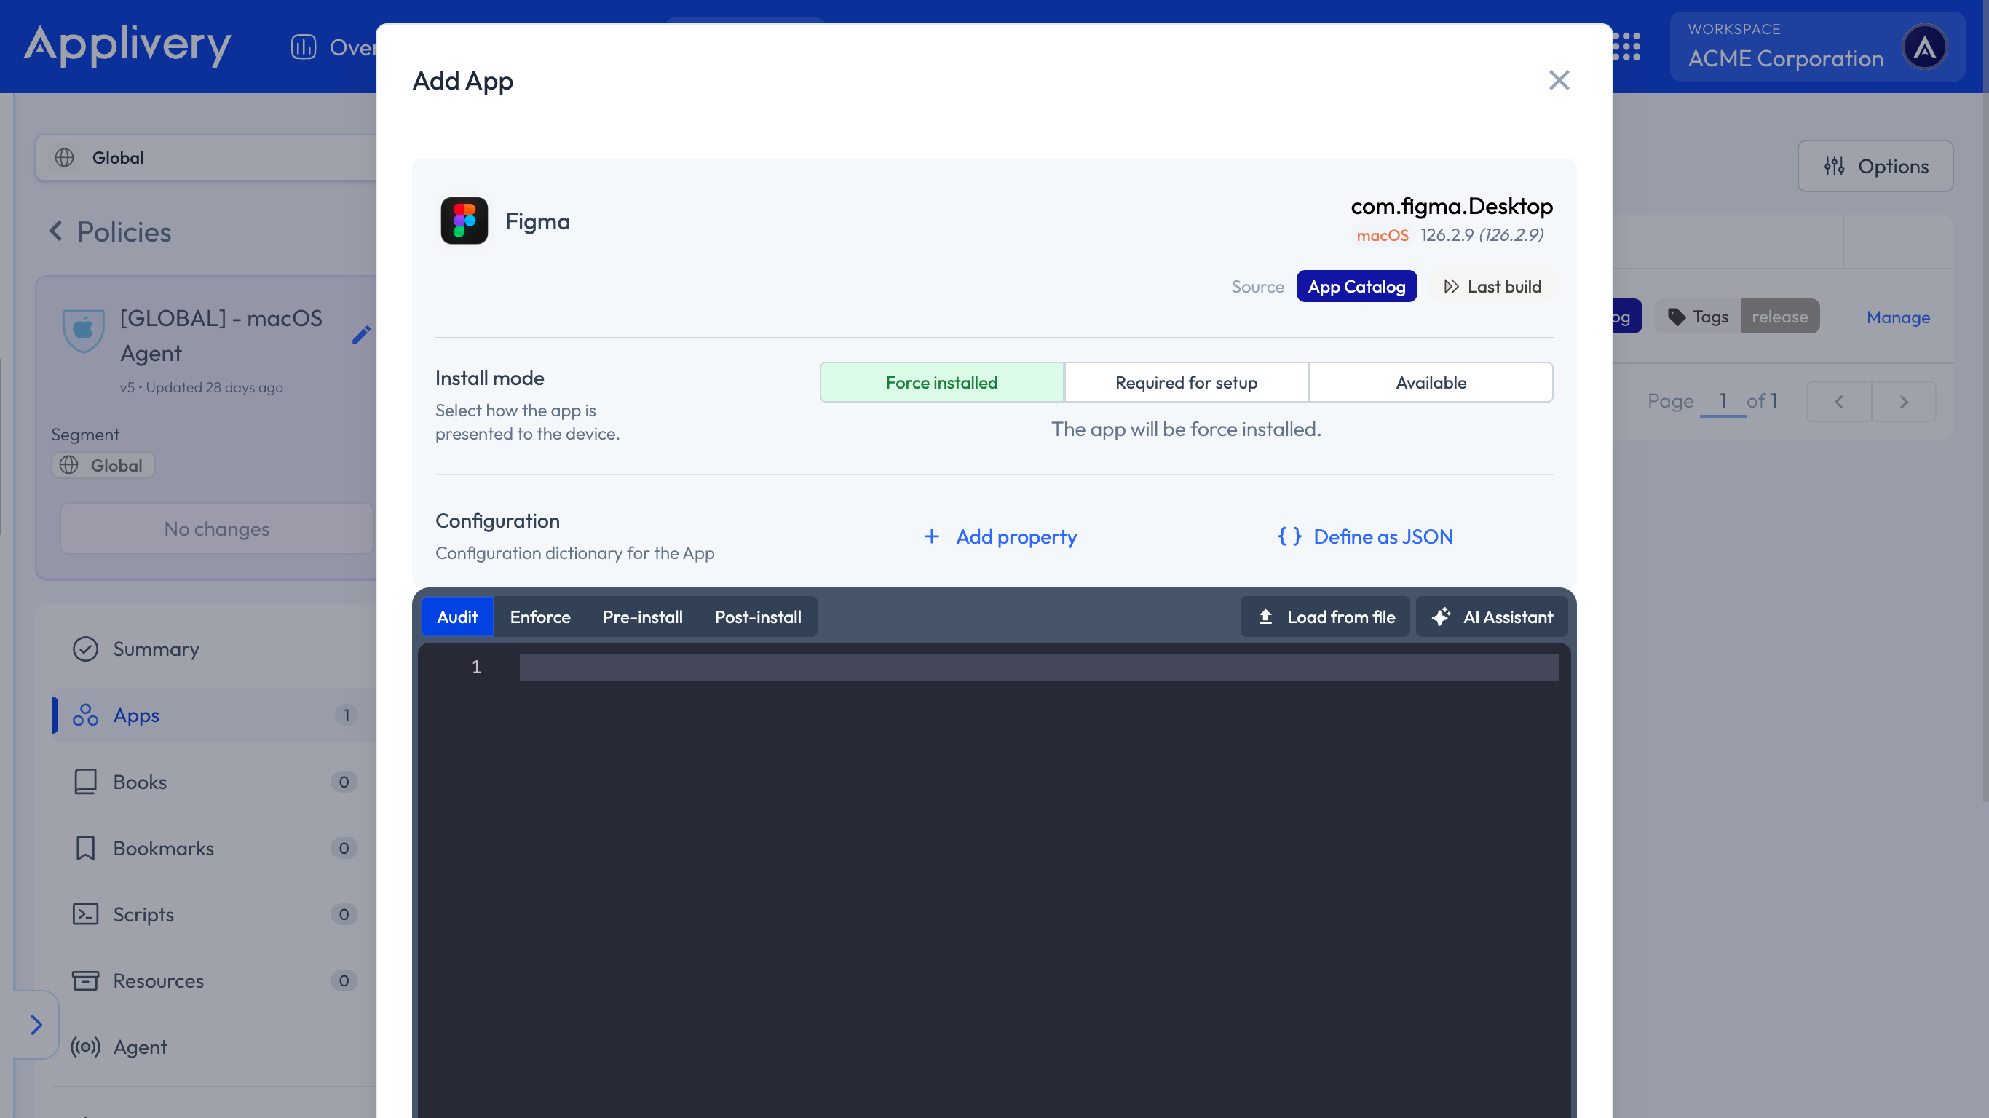This screenshot has width=1989, height=1118.
Task: Switch install mode to Required for setup
Action: (1185, 381)
